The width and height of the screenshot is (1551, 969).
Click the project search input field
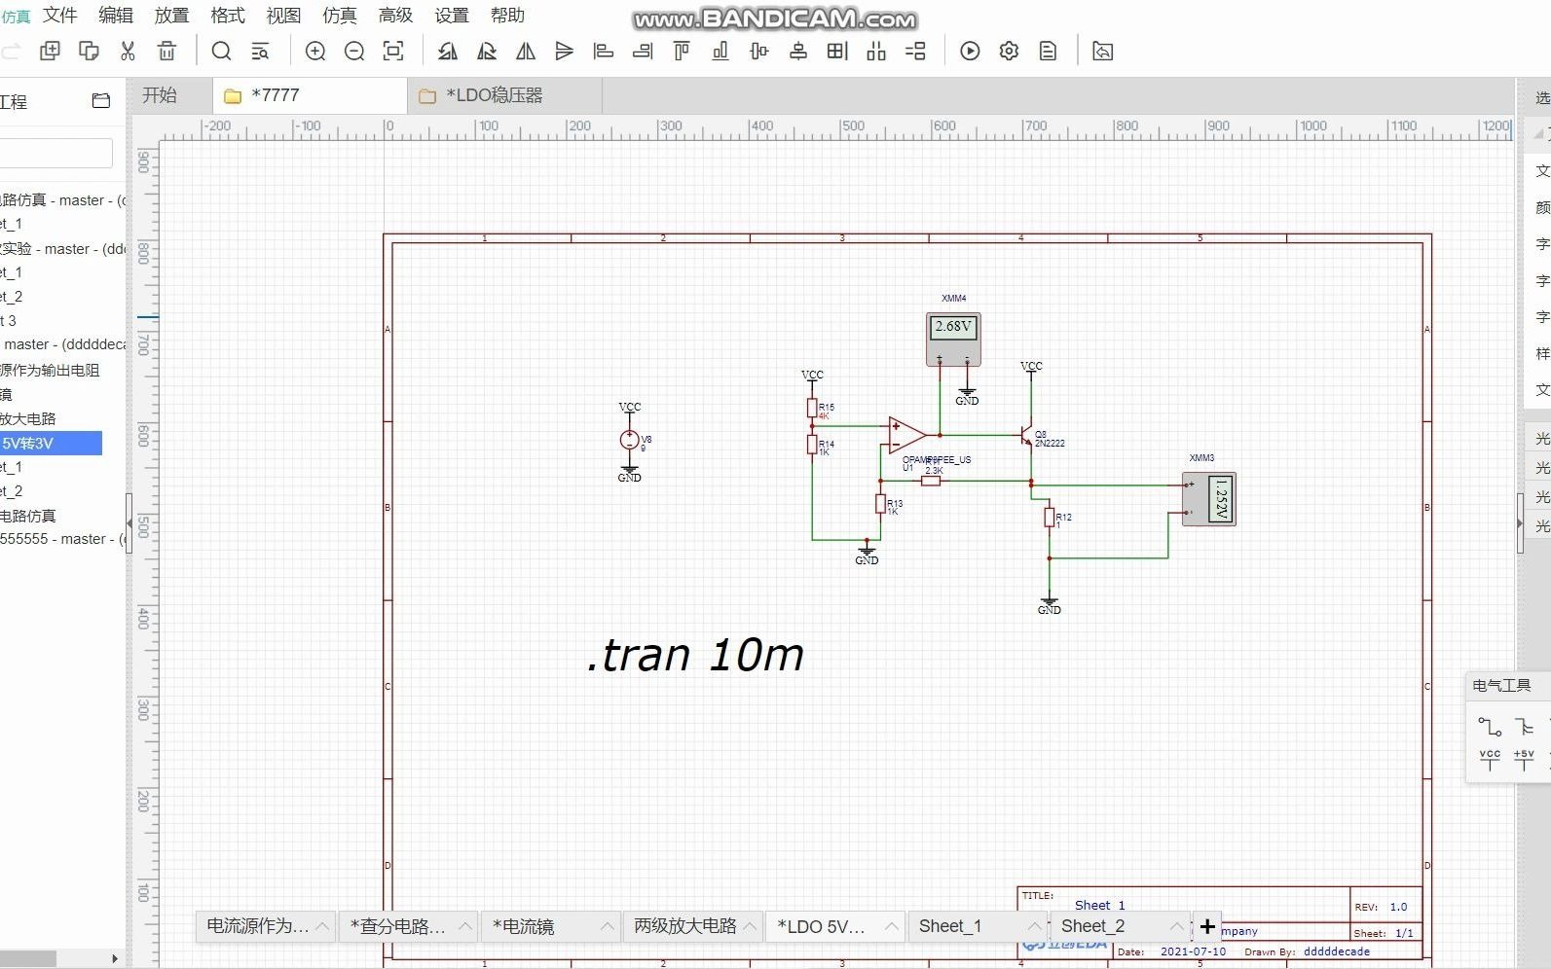coord(56,153)
